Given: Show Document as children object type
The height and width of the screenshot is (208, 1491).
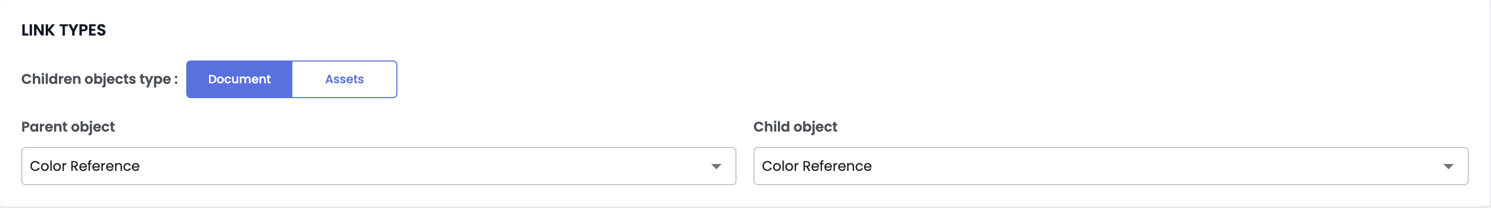Looking at the screenshot, I should (239, 80).
